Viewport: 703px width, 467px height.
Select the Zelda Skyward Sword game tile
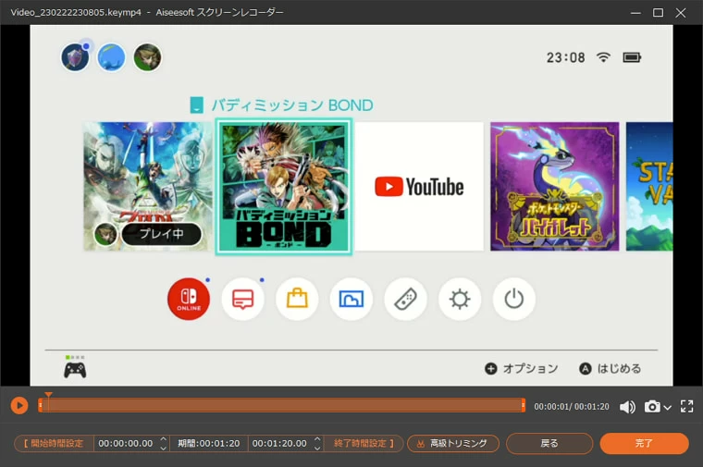tap(148, 186)
